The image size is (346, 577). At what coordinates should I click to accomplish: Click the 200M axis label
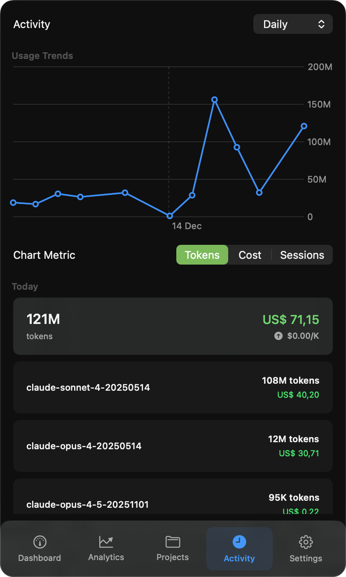pyautogui.click(x=320, y=67)
